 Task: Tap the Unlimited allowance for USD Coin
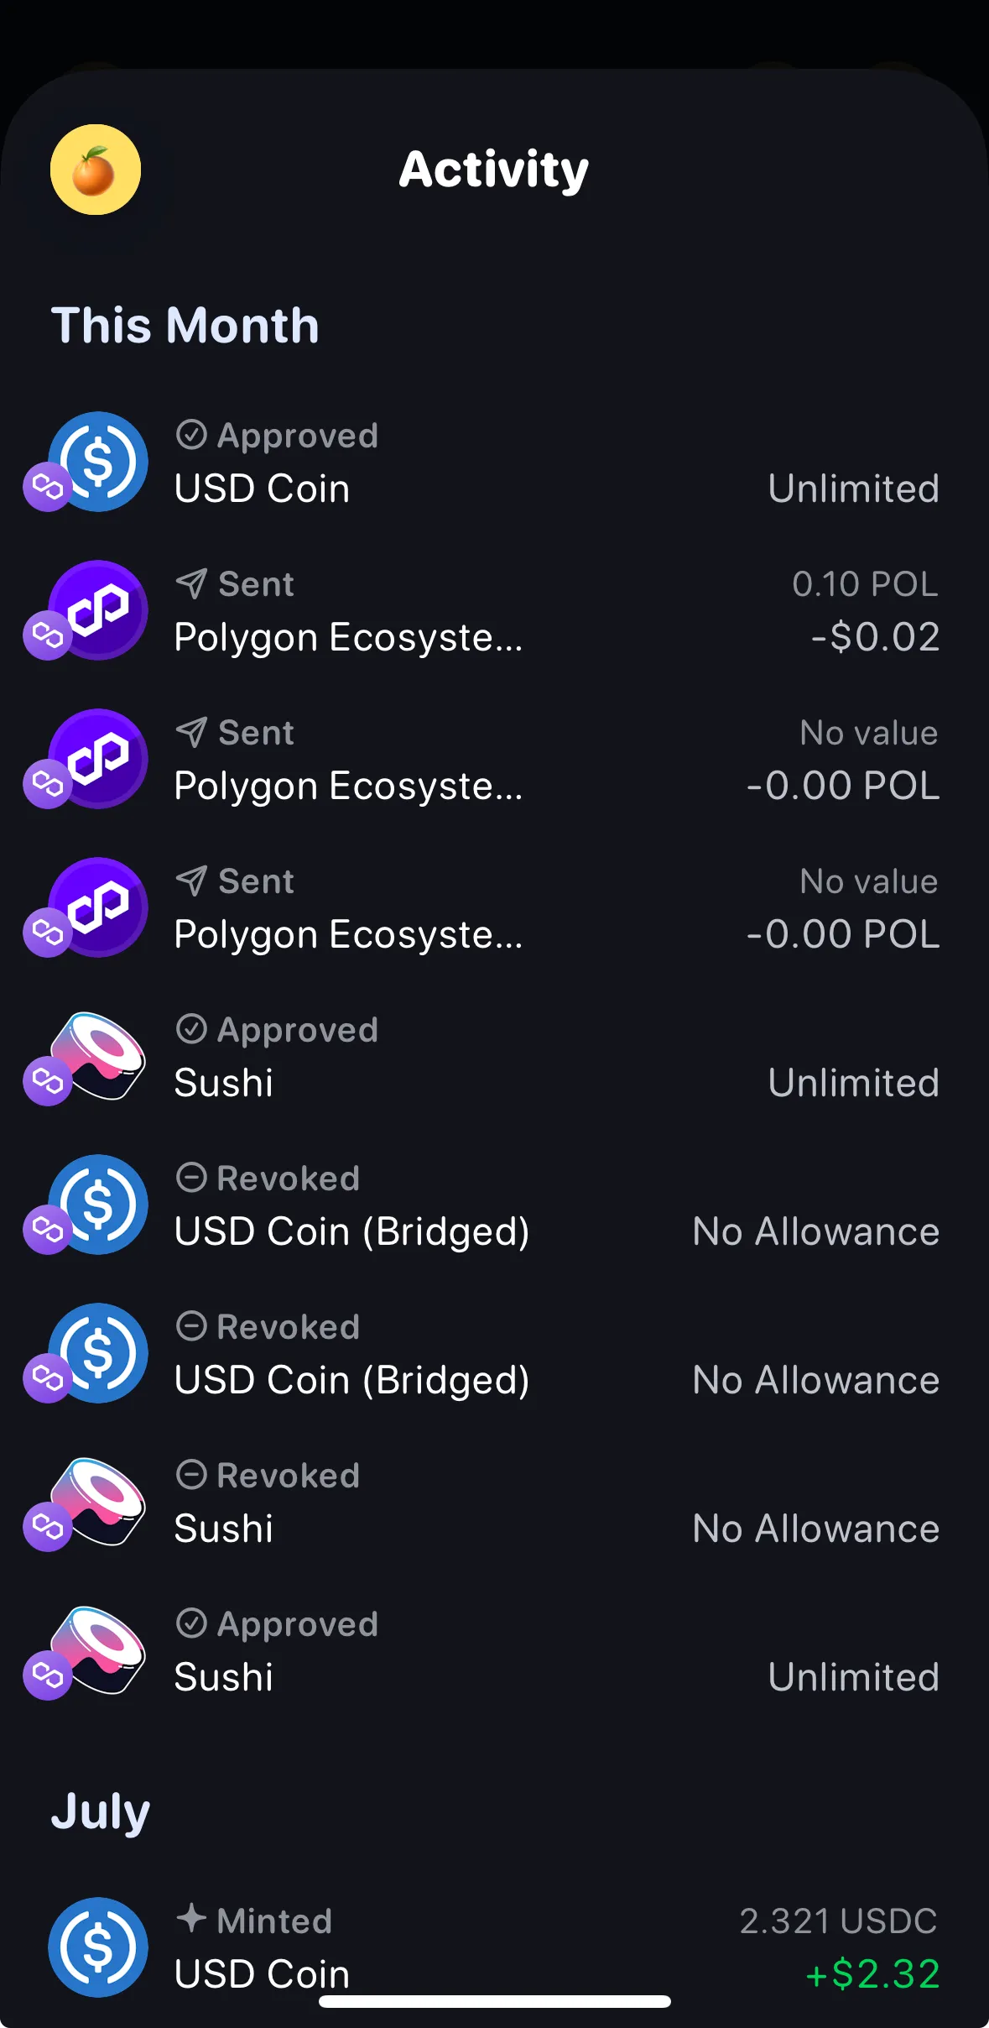(853, 489)
